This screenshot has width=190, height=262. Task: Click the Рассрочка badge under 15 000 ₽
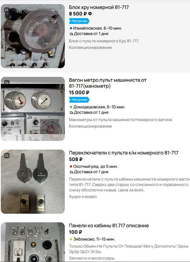coord(79,100)
